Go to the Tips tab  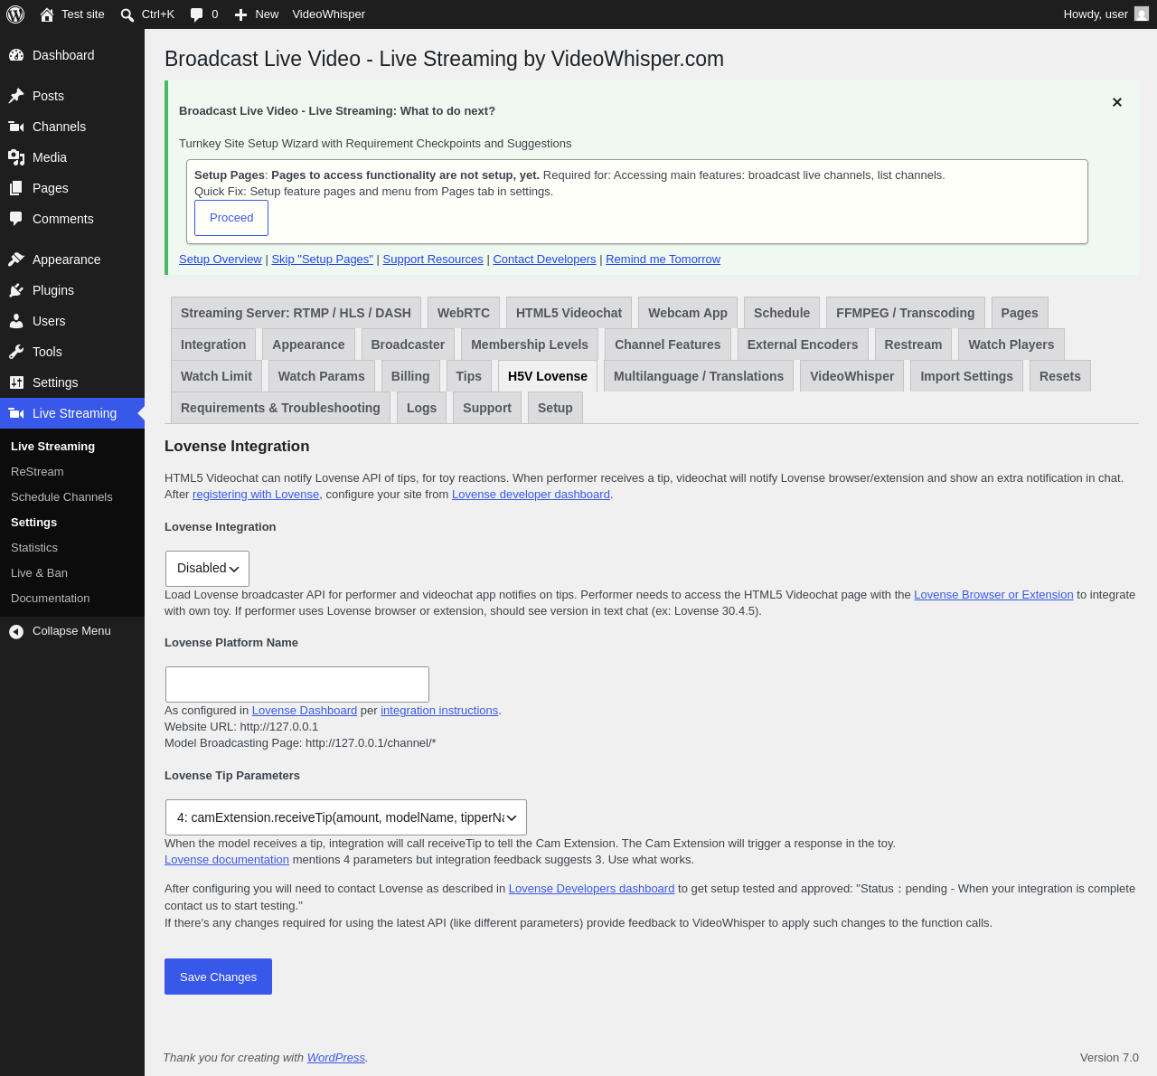tap(469, 376)
